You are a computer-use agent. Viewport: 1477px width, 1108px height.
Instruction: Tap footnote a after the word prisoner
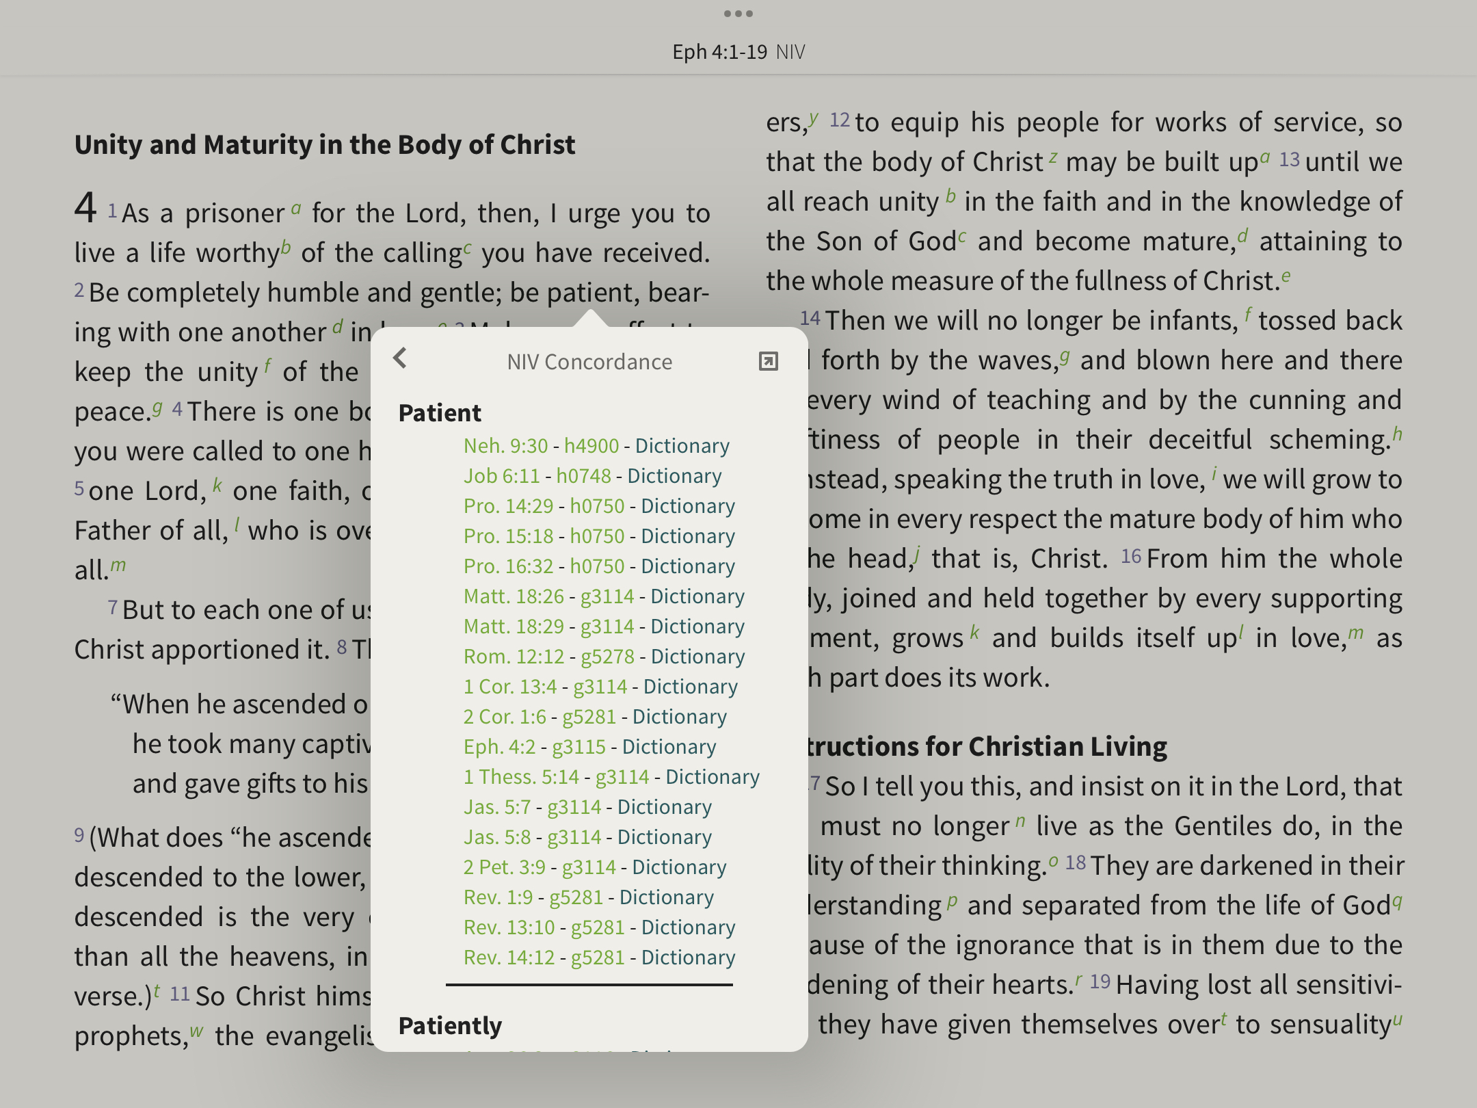point(295,208)
